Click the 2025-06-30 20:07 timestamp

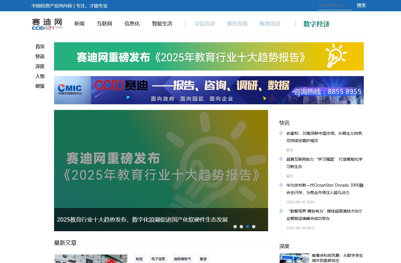[300, 202]
